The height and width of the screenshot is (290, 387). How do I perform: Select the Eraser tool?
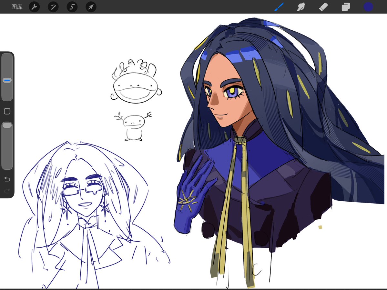click(x=323, y=7)
